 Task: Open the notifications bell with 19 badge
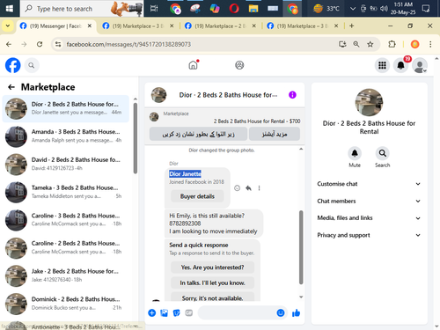[x=401, y=65]
